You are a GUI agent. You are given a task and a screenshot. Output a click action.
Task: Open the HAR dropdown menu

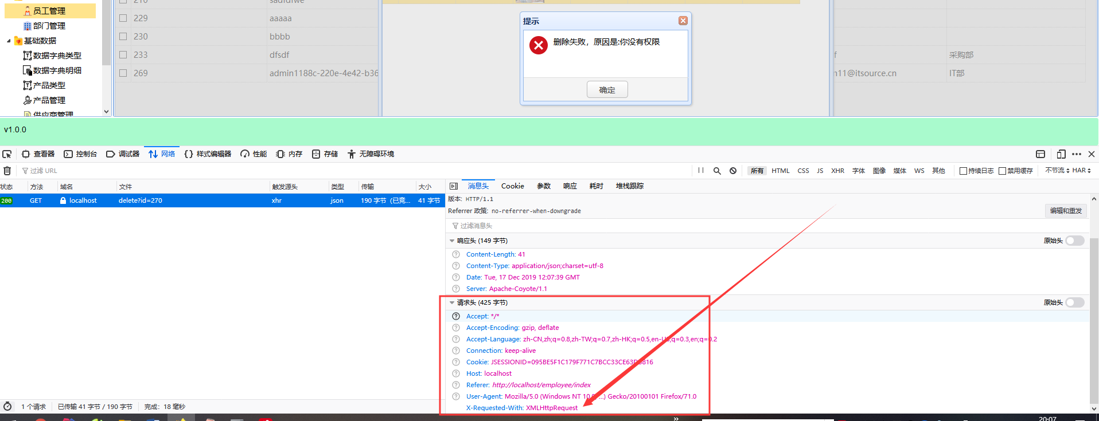click(1081, 171)
